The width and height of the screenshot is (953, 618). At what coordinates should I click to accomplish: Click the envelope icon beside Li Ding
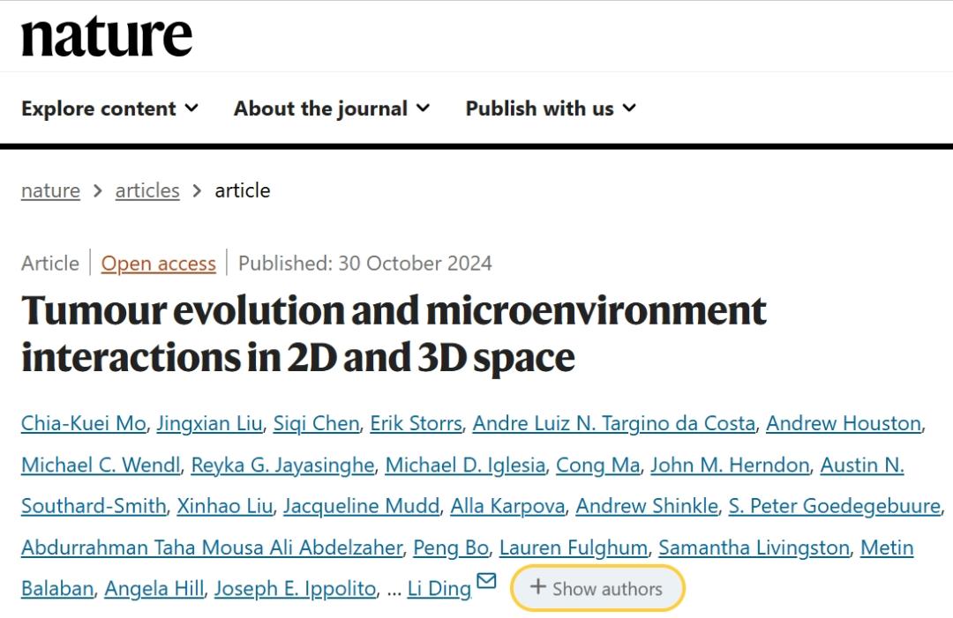pyautogui.click(x=486, y=581)
